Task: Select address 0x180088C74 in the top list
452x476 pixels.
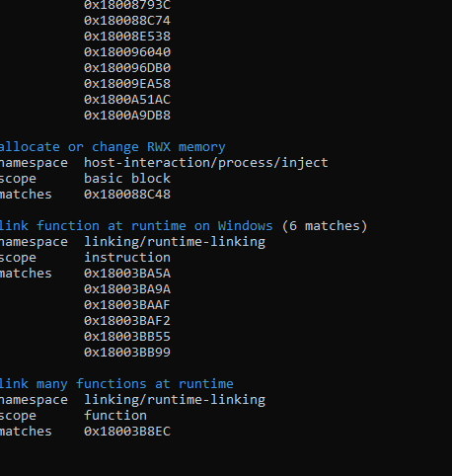Action: point(127,21)
